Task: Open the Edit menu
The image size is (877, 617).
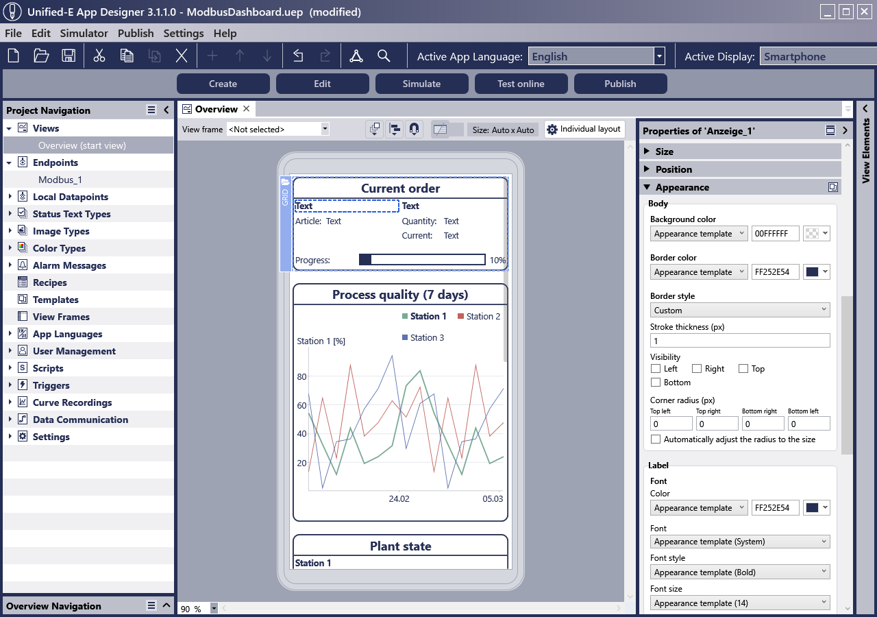Action: tap(41, 33)
